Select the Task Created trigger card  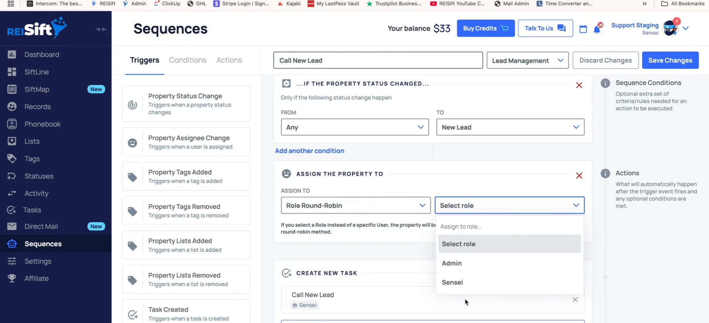pos(186,312)
